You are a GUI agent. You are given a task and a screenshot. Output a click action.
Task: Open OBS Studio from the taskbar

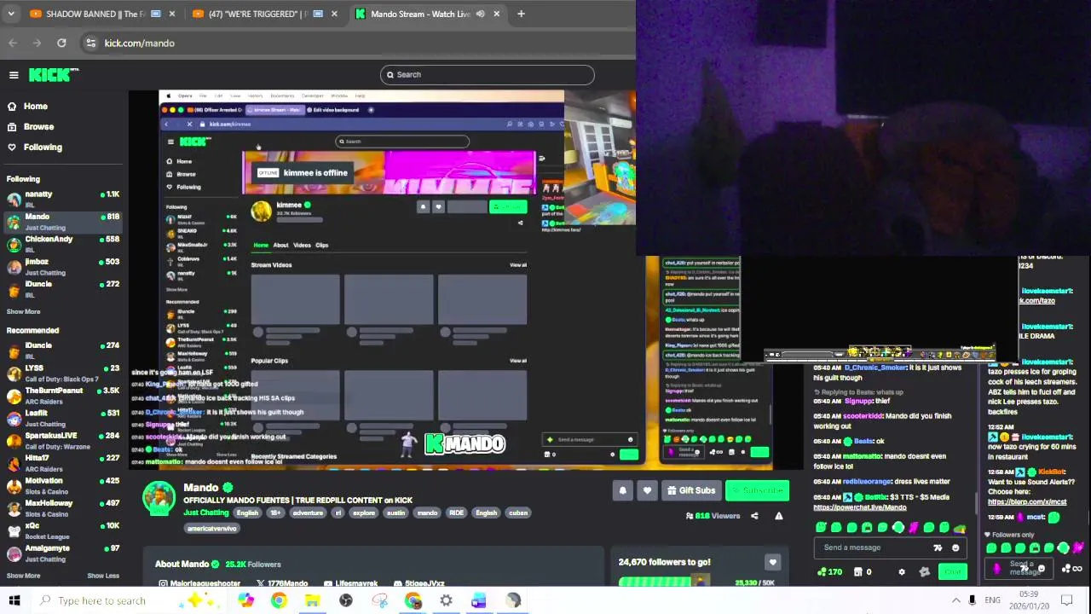[346, 600]
